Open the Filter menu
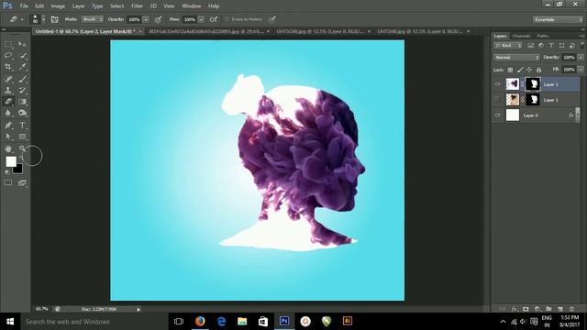The height and width of the screenshot is (330, 587). tap(137, 6)
